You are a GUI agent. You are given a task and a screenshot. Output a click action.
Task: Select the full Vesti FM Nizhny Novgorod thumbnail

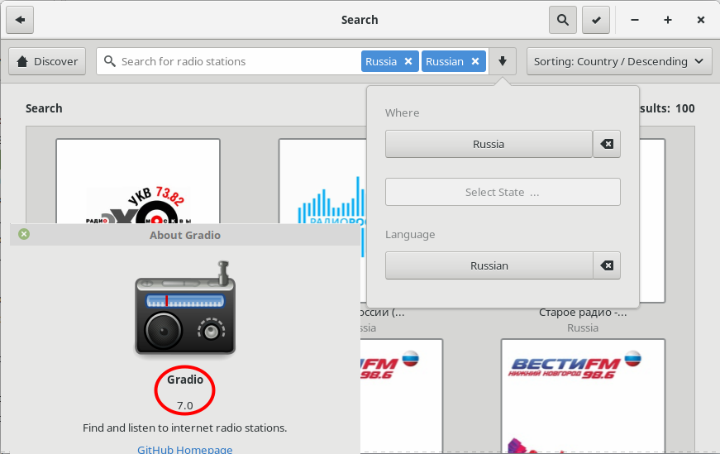click(583, 396)
